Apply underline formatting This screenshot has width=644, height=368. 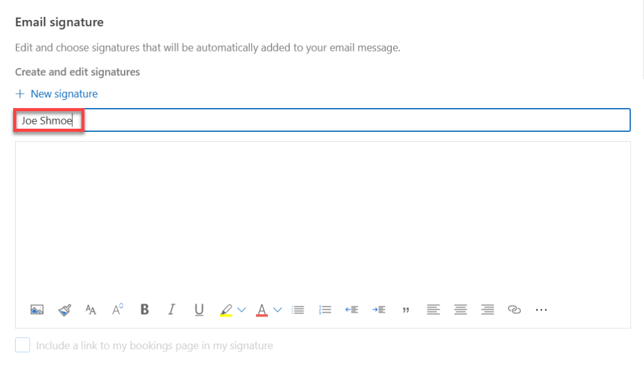coord(198,310)
